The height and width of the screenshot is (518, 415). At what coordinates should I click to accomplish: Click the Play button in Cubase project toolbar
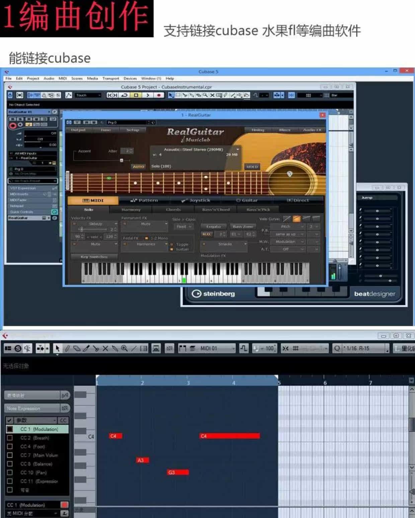point(147,95)
